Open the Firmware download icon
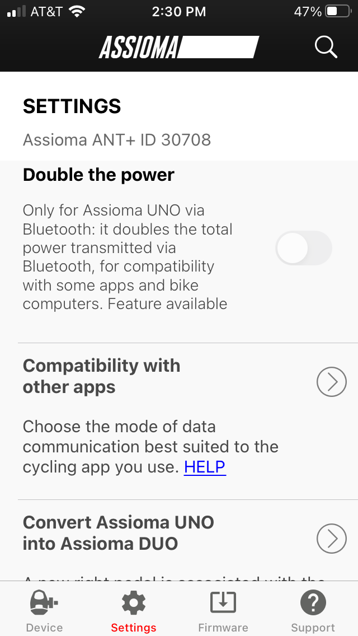The height and width of the screenshot is (636, 358). point(223,602)
